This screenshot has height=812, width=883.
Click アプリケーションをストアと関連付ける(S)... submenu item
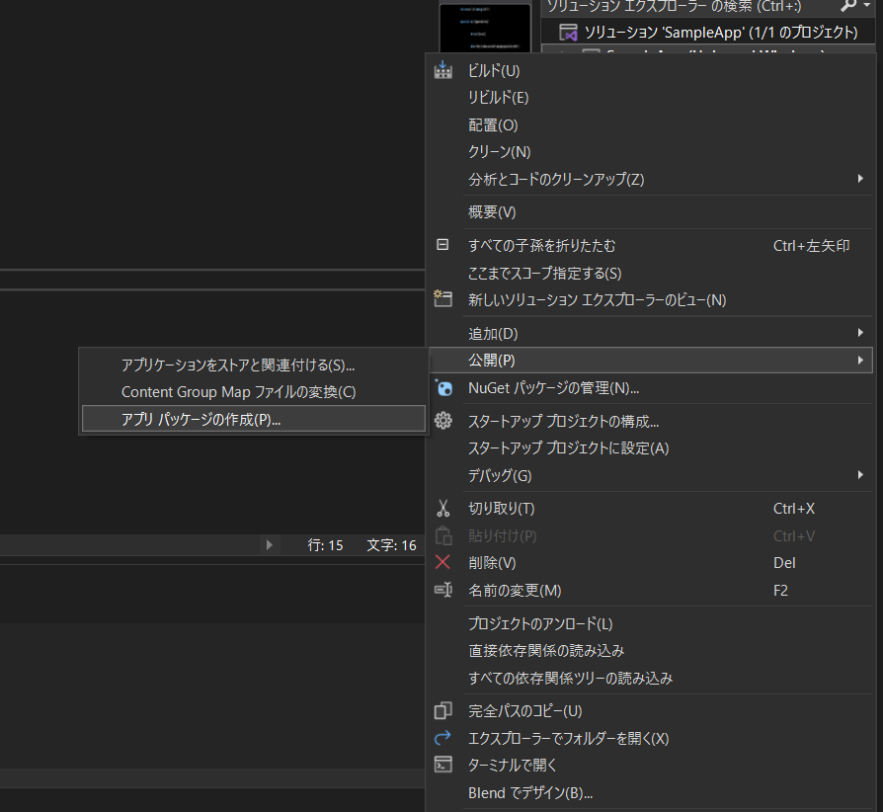point(254,365)
